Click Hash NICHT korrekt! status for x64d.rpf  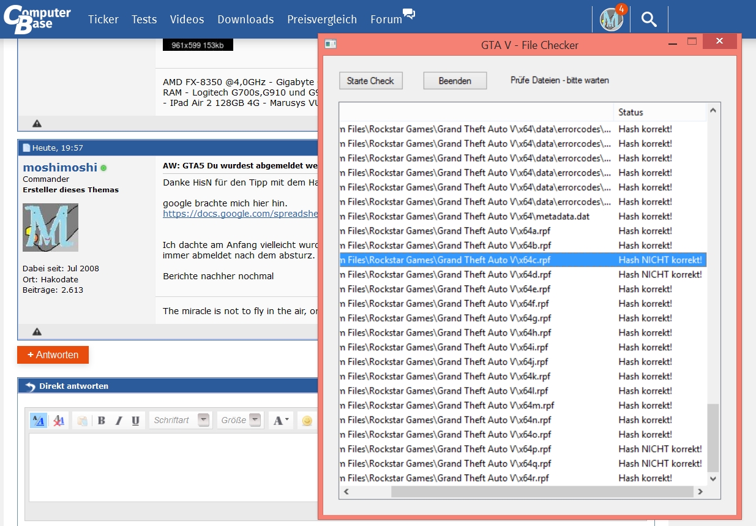660,274
